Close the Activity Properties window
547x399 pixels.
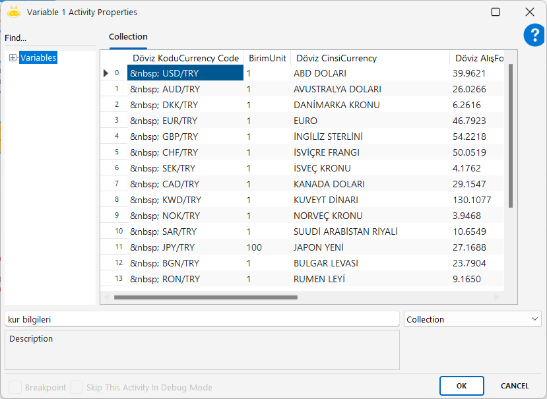pos(529,12)
